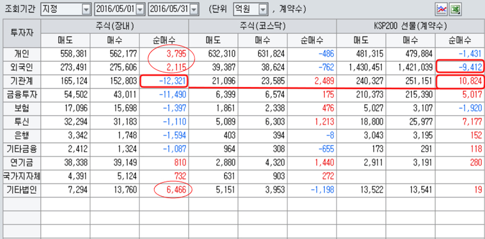Click the chart view icon
Image resolution: width=485 pixels, height=239 pixels.
[x=440, y=9]
